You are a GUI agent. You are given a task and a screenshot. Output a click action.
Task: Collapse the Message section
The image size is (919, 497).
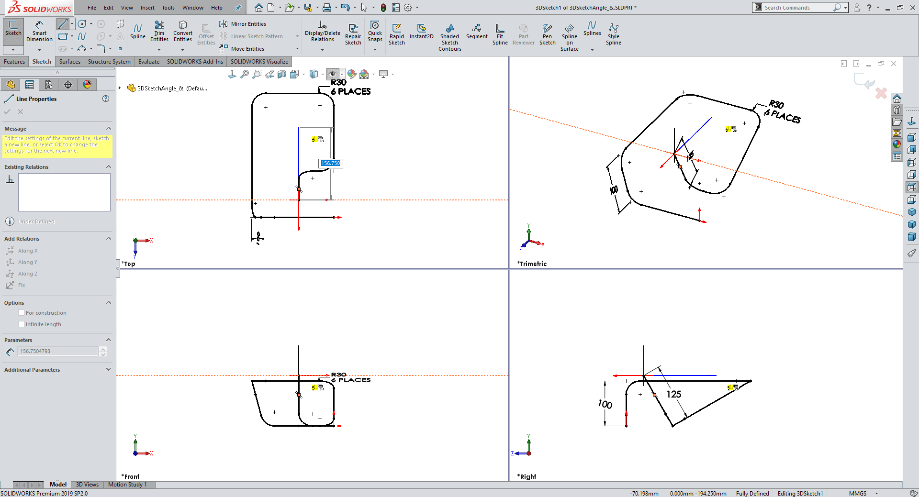pos(109,129)
